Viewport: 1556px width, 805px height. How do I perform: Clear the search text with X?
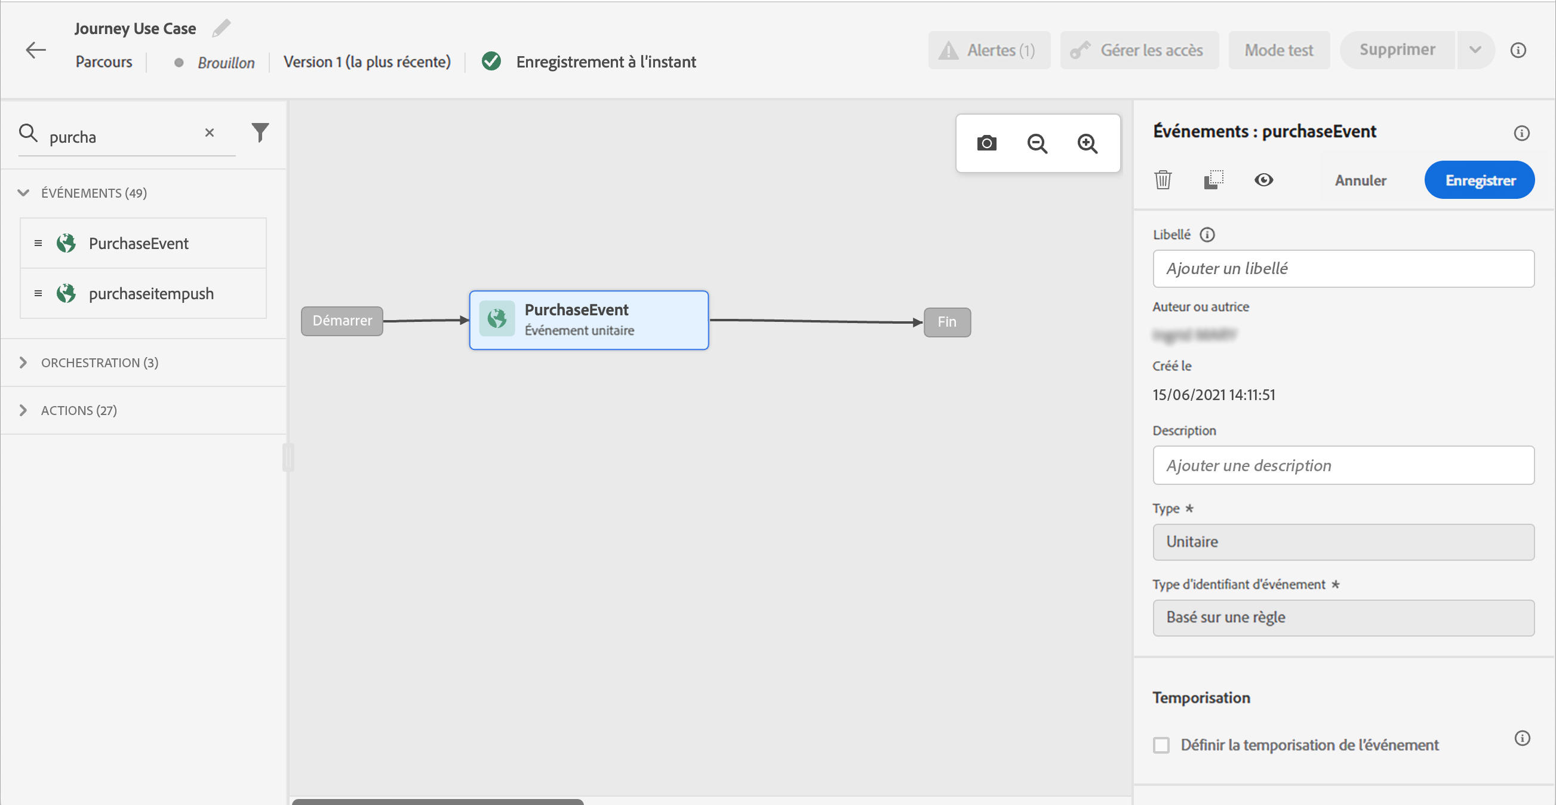(210, 133)
